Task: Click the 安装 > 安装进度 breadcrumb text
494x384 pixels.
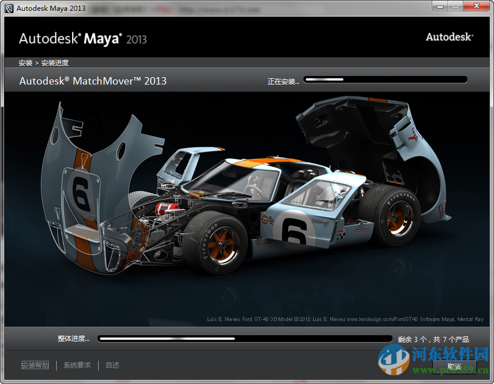Action: 44,63
